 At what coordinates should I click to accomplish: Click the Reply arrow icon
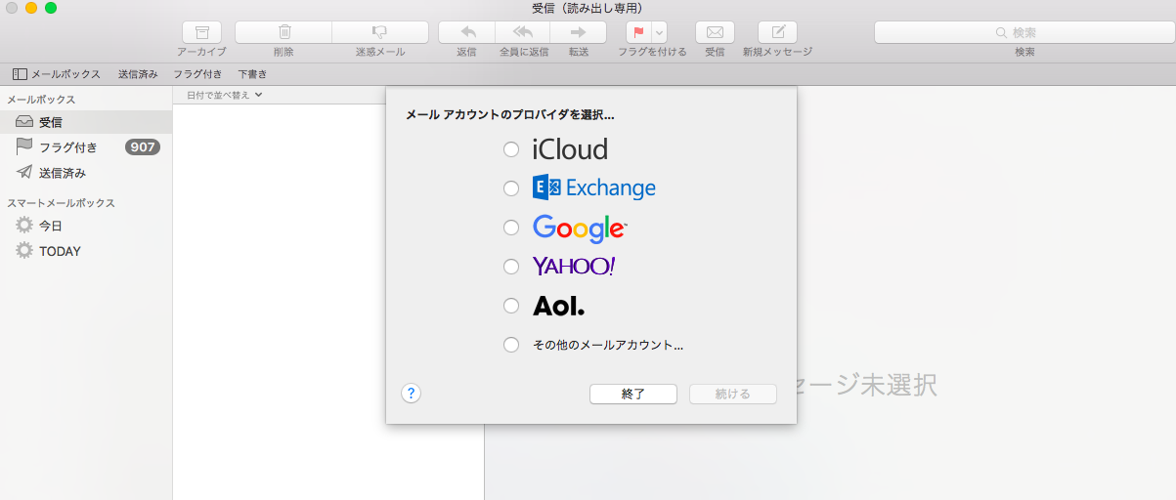point(466,32)
